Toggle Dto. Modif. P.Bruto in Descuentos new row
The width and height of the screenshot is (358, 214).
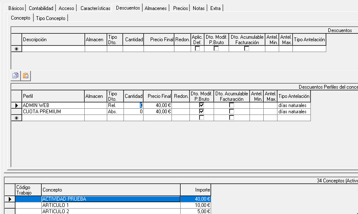point(216,49)
